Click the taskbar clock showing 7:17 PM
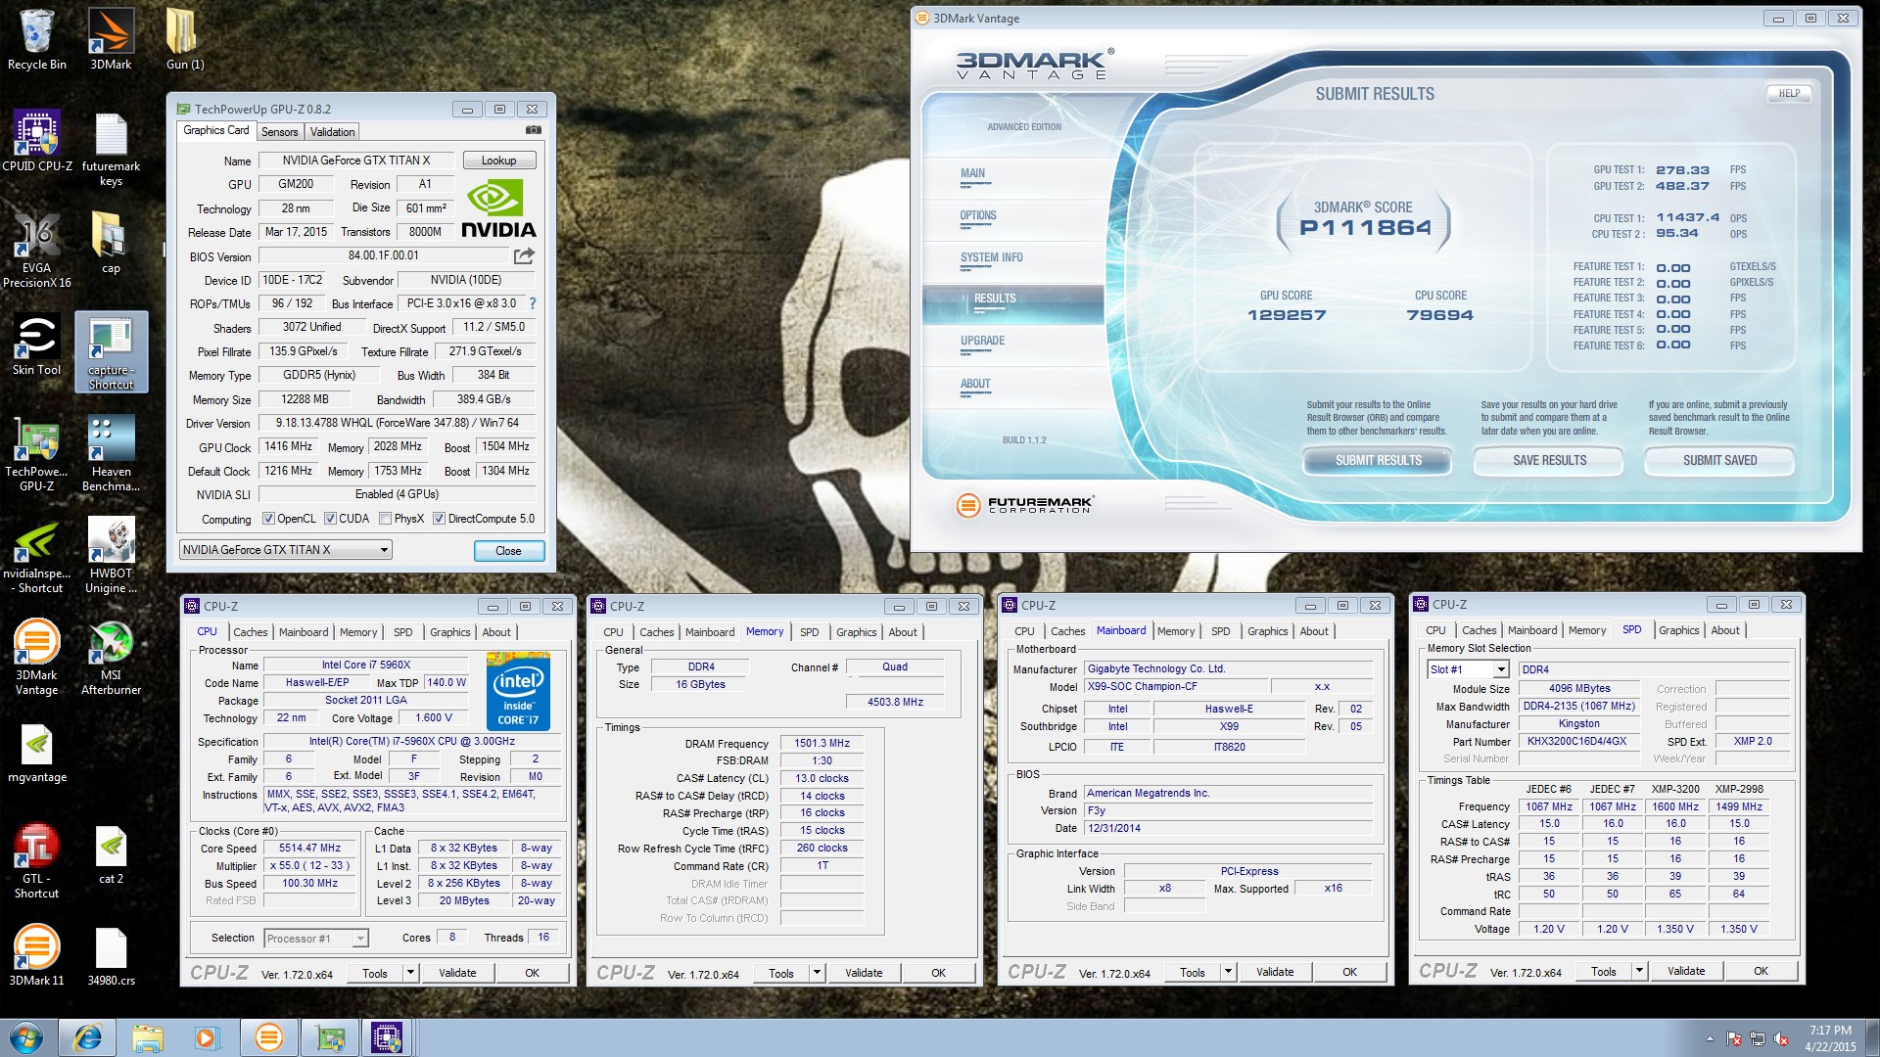The height and width of the screenshot is (1057, 1880). coord(1830,1037)
